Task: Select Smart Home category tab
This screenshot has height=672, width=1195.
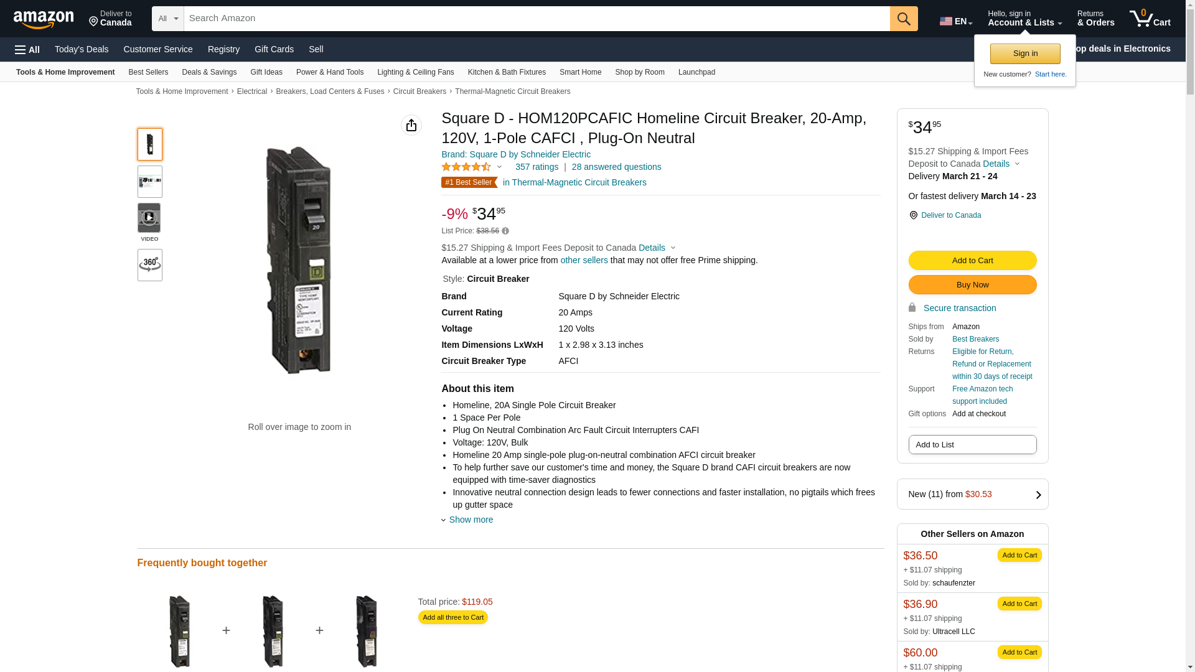Action: pyautogui.click(x=580, y=72)
